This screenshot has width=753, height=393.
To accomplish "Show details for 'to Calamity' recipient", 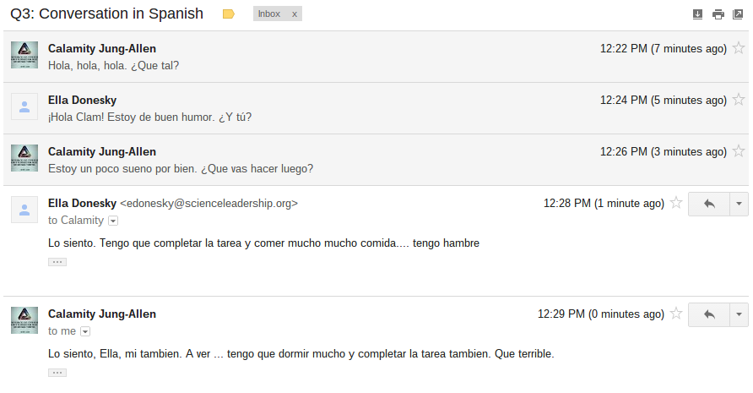I will [x=113, y=221].
